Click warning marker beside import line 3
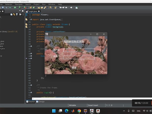 (26, 20)
